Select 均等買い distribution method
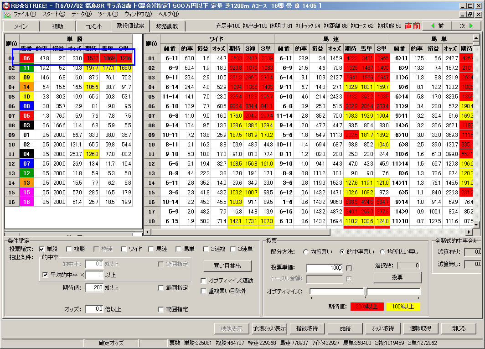This screenshot has width=485, height=349. point(306,252)
